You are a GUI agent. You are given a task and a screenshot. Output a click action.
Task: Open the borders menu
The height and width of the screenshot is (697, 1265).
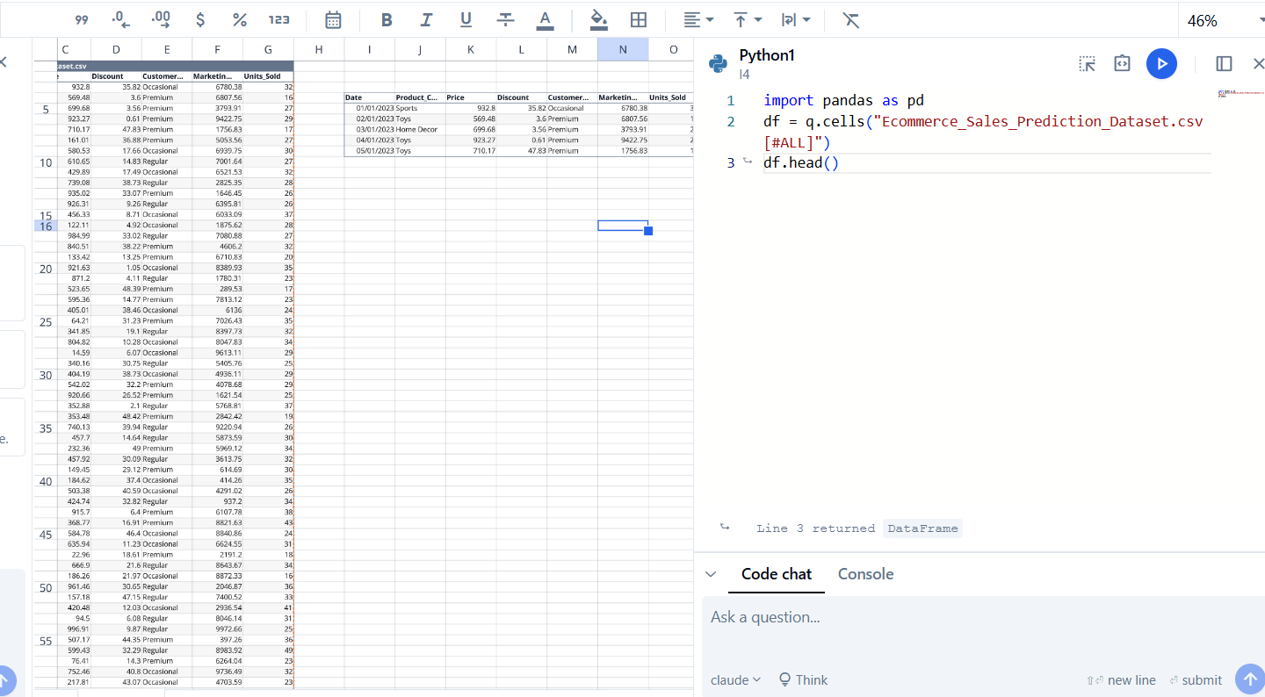point(639,19)
